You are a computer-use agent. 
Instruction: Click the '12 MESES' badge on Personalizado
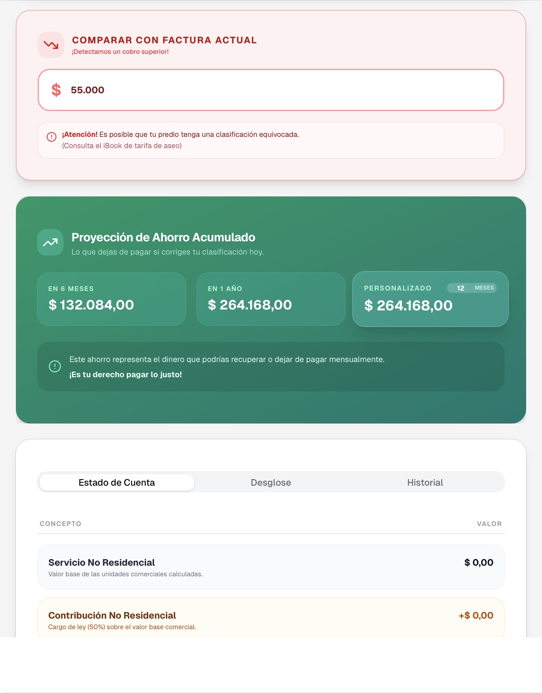click(x=472, y=288)
